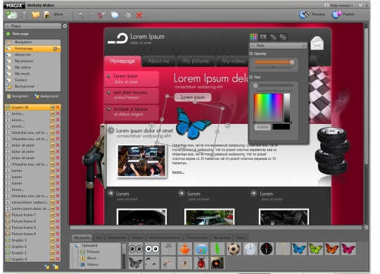Toggle visibility of Graphic 3
The image size is (380, 274).
coord(52,240)
